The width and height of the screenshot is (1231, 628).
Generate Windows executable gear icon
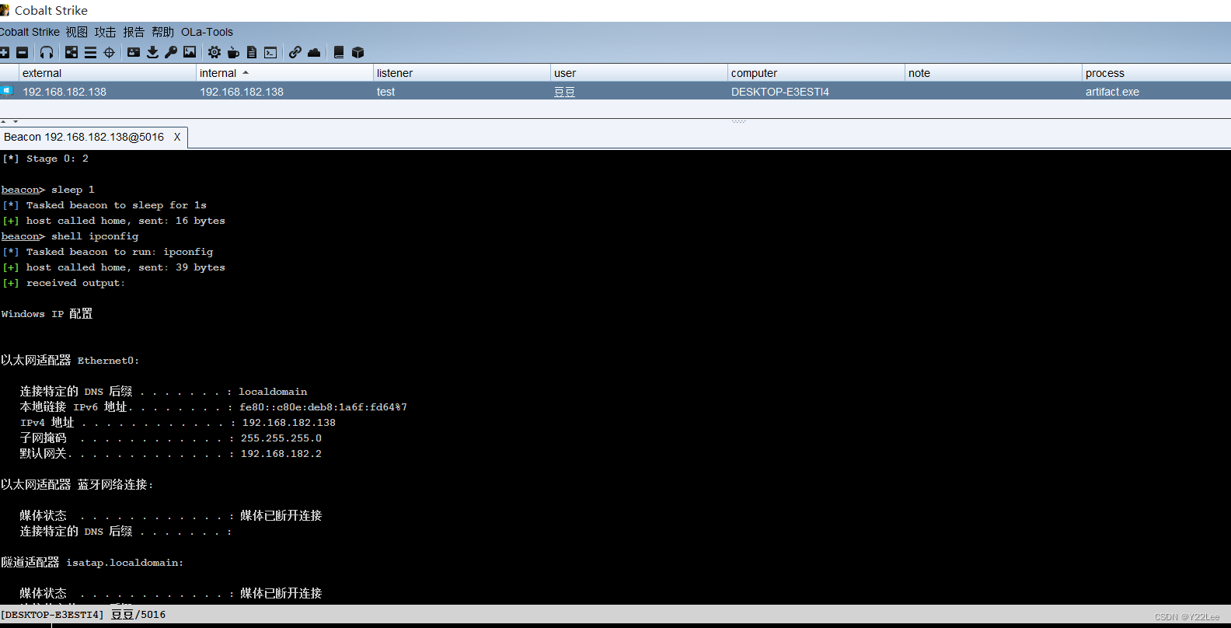click(214, 52)
